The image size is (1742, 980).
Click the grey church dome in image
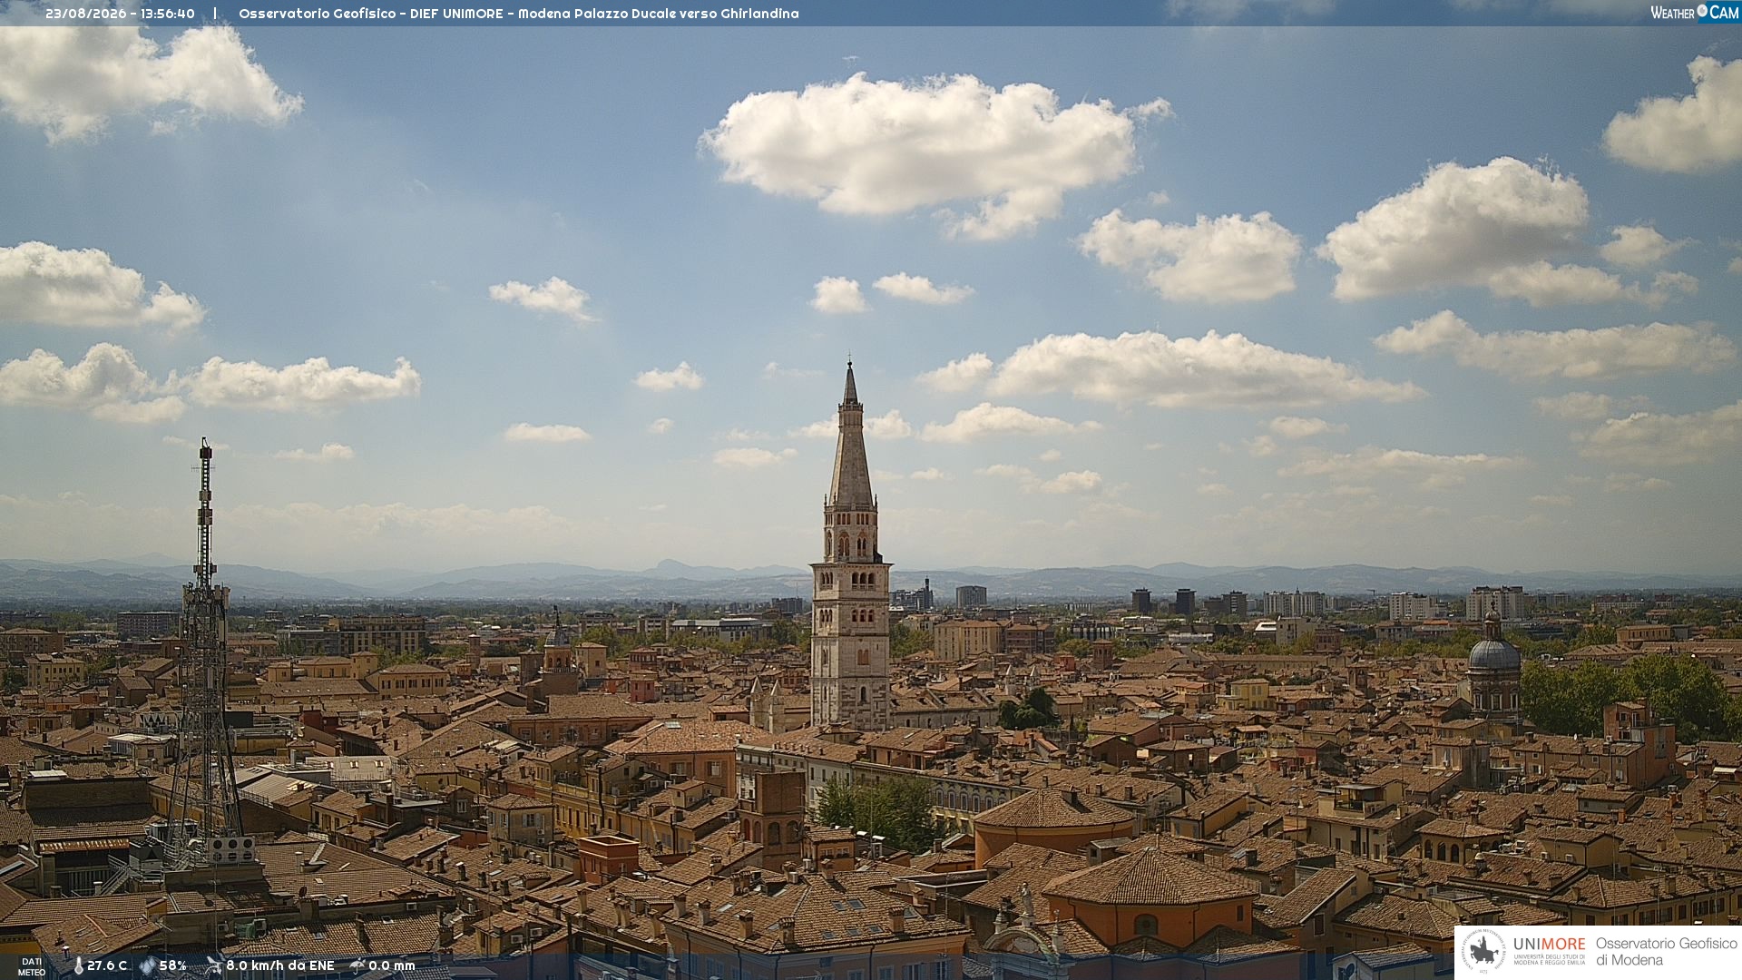(1493, 653)
